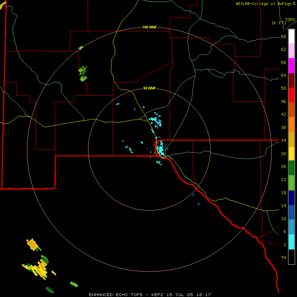Screen dimensions: 297x297
Task: Select the dark red legend color block
Action: 291,81
